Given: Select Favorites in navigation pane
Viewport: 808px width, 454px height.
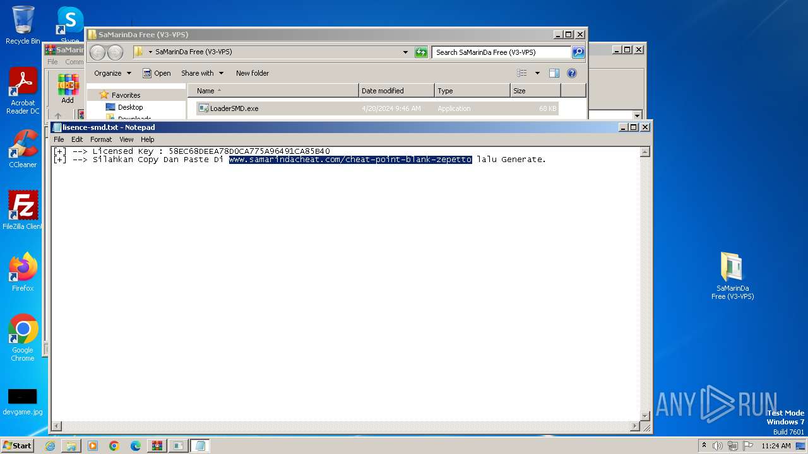Looking at the screenshot, I should pyautogui.click(x=126, y=95).
